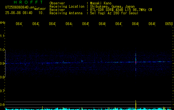Screen dimensions: 174x110
Task: Click the 0644 time axis label
Action: (69, 24)
